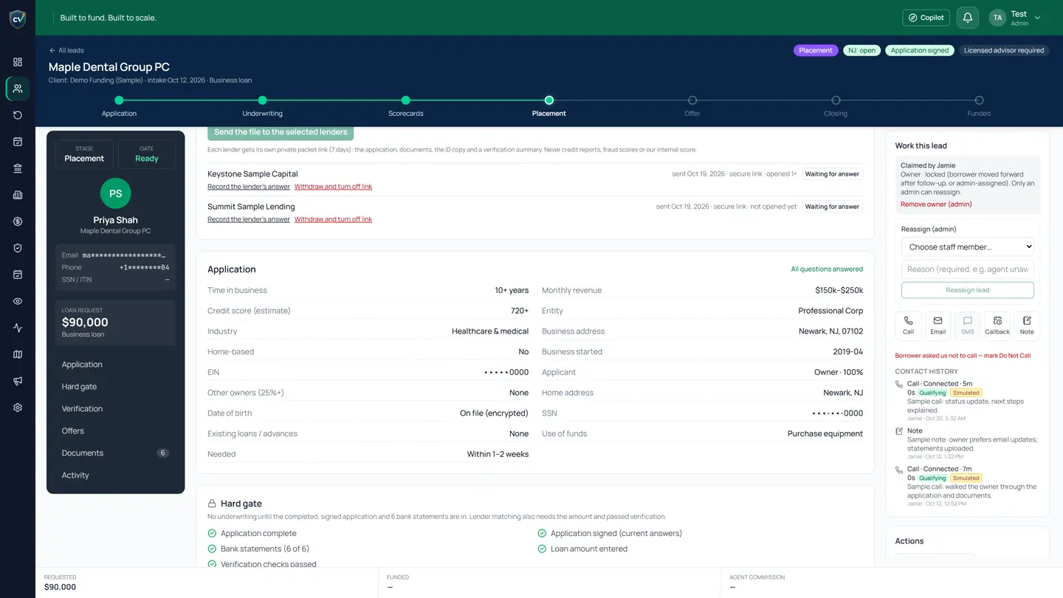Click the Note action button
1063x598 pixels.
tap(1027, 326)
